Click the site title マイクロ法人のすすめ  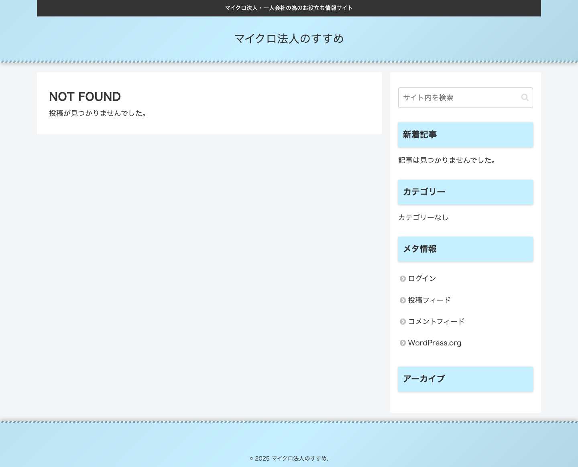point(289,39)
